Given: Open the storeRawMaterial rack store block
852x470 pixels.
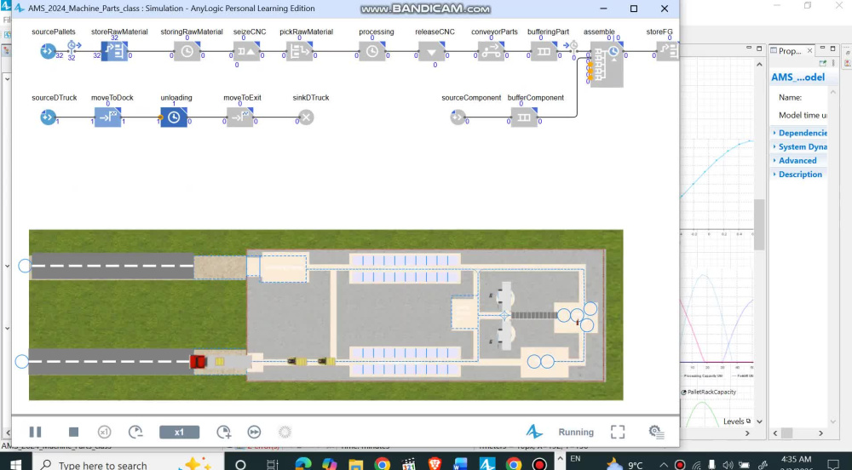Looking at the screenshot, I should (x=115, y=52).
